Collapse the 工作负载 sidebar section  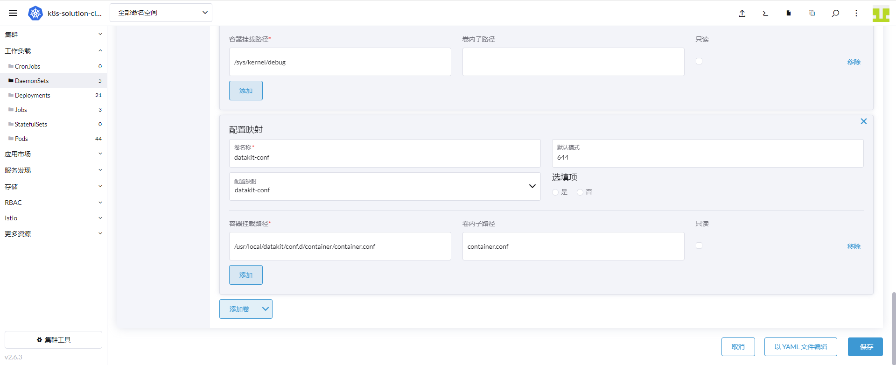tap(53, 50)
